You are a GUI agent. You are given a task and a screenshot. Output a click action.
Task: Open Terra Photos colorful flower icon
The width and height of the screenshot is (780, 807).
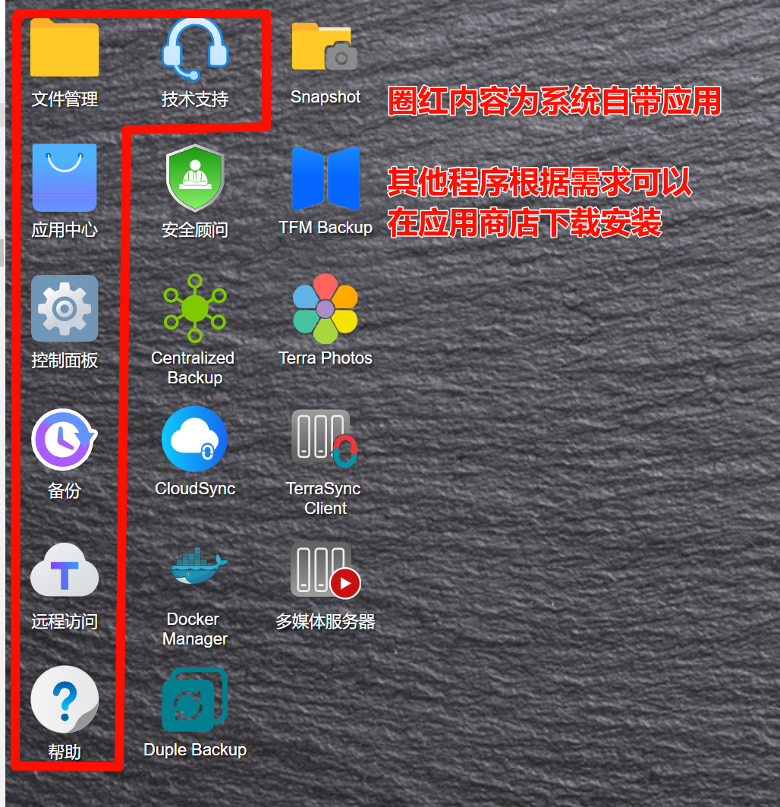click(326, 308)
